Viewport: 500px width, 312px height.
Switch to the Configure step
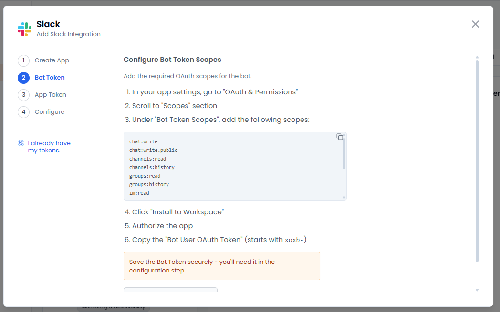click(x=50, y=112)
